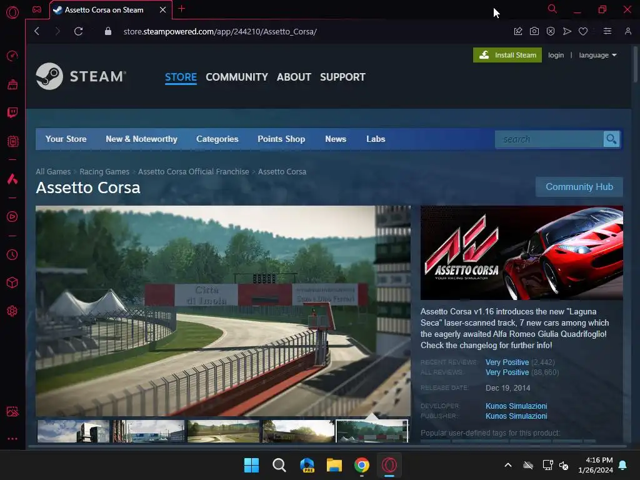
Task: Show hidden system tray icons chevron
Action: click(508, 465)
